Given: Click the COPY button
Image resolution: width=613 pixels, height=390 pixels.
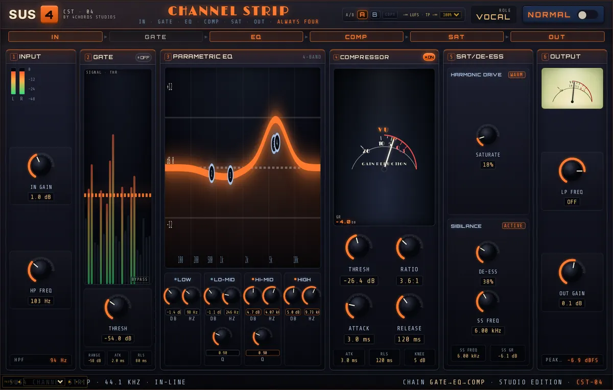Looking at the screenshot, I should [389, 15].
